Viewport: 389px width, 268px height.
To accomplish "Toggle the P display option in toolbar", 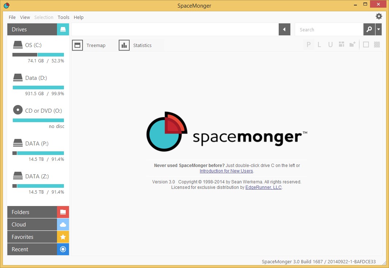I will (308, 44).
